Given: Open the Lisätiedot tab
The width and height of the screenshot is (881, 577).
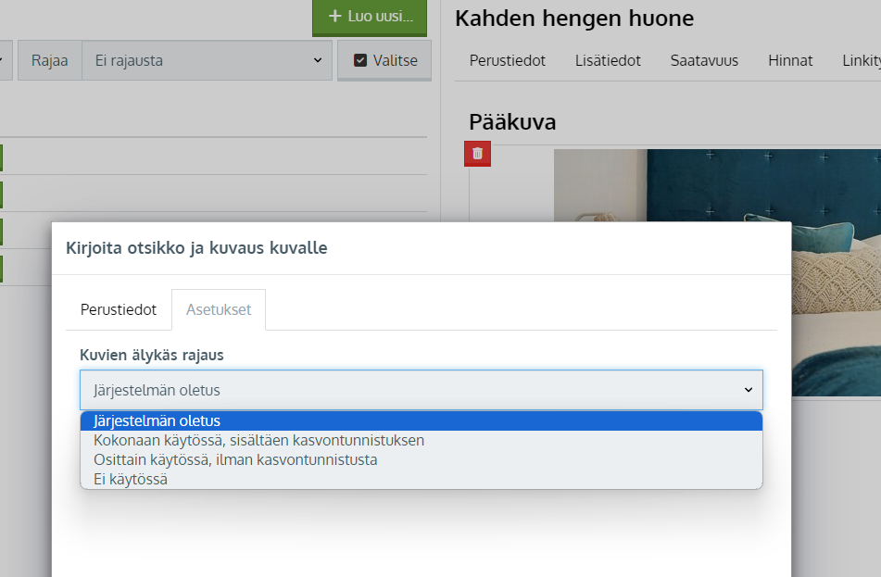Looking at the screenshot, I should (x=608, y=60).
